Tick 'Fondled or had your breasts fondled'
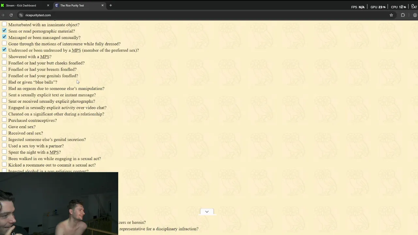418x235 pixels. 4,69
